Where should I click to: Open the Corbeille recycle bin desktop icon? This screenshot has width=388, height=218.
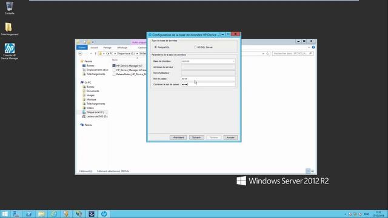[x=10, y=8]
